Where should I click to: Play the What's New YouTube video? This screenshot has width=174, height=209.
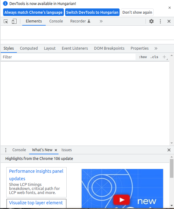[121, 200]
